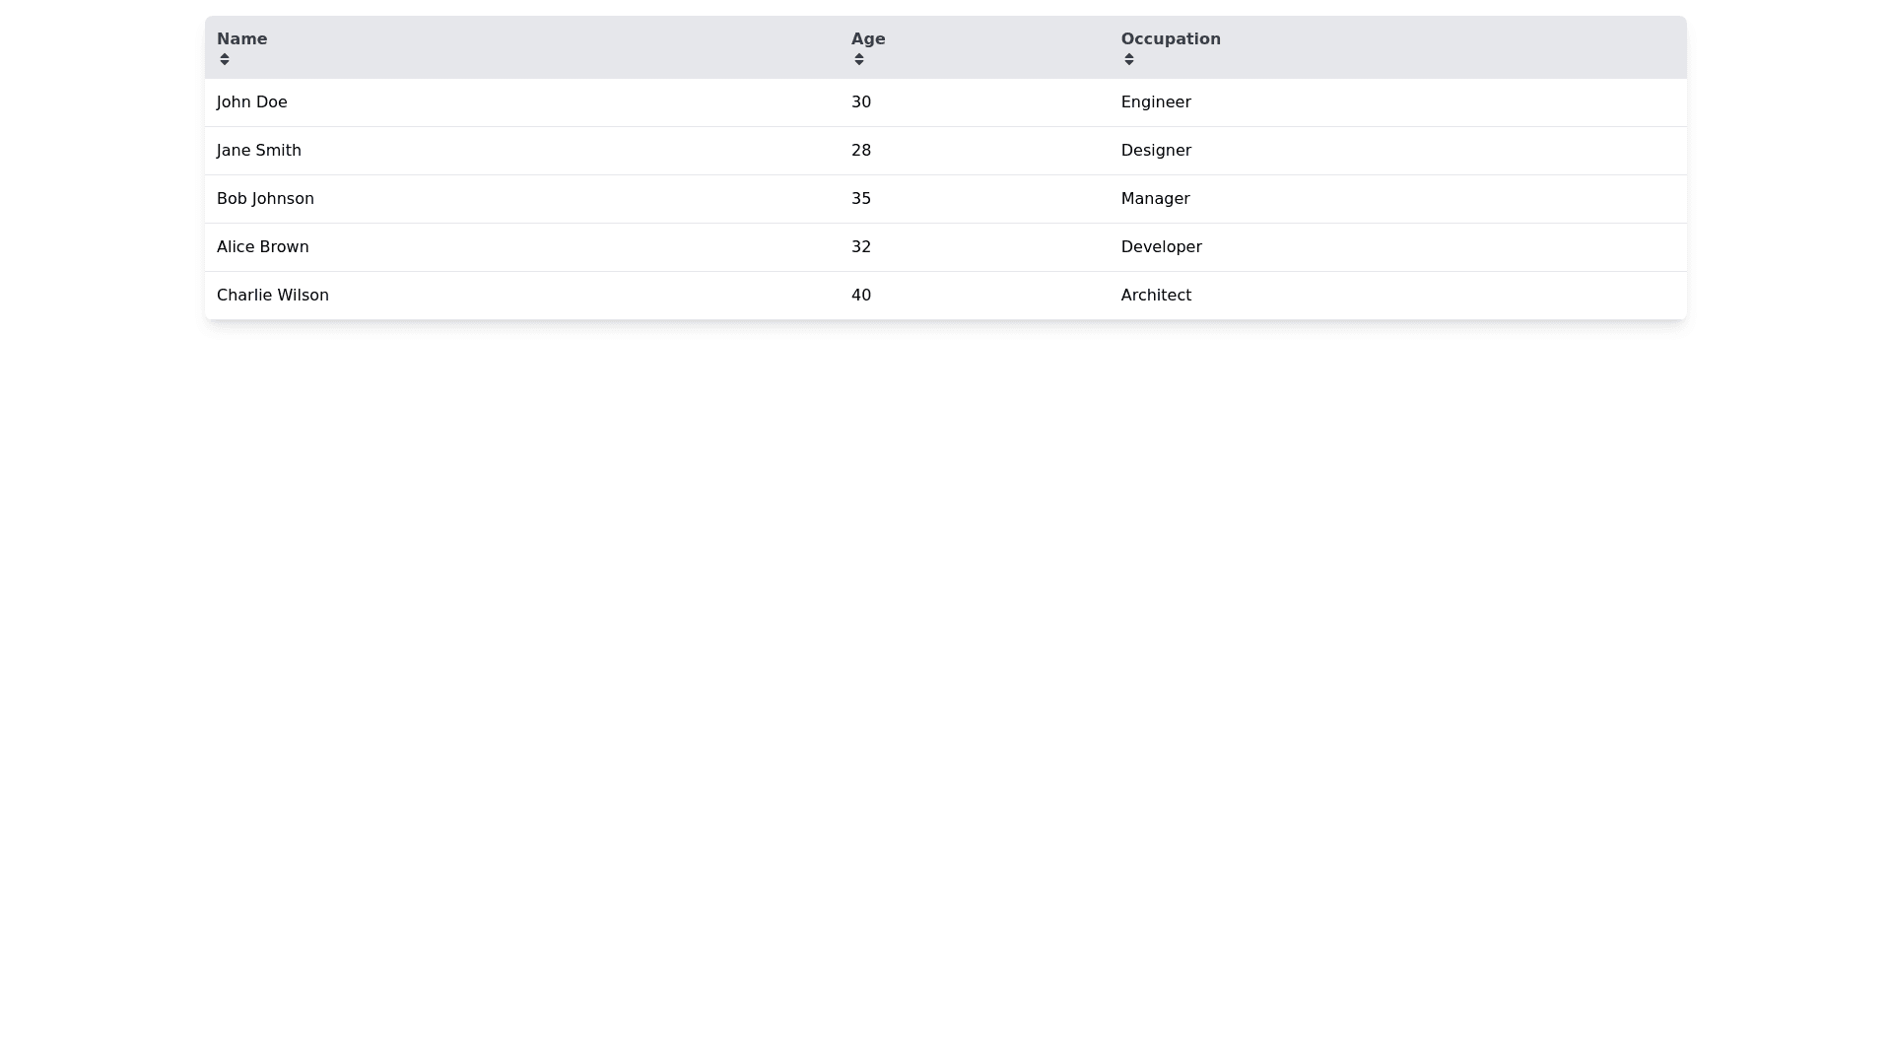Click the Architect occupation cell
This screenshot has width=1892, height=1064.
1156,296
